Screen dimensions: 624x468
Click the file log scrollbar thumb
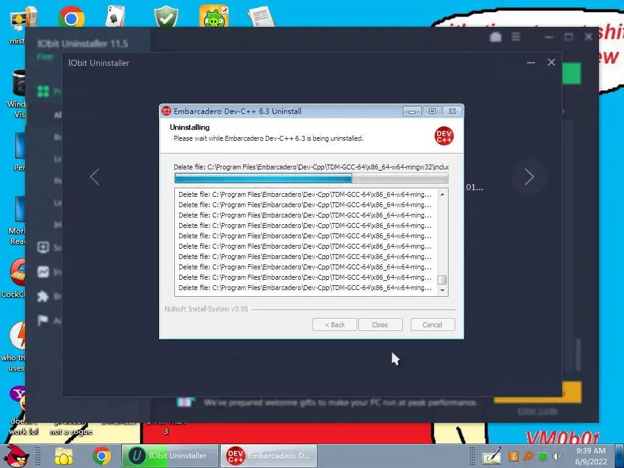coord(442,280)
